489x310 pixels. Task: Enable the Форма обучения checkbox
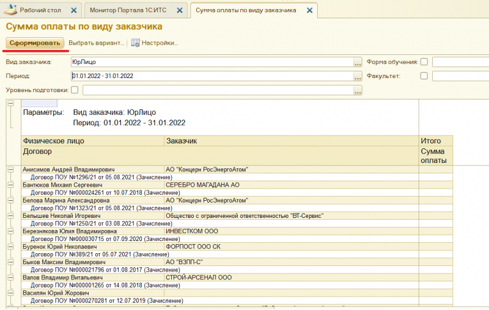coord(424,62)
